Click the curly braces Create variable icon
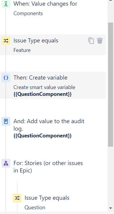This screenshot has height=214, width=114. point(6,78)
